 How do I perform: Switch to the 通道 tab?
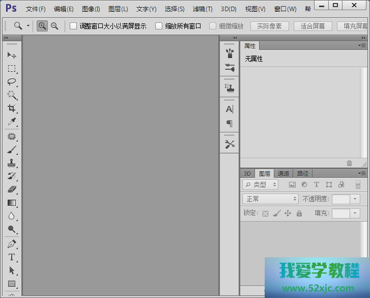click(x=283, y=174)
